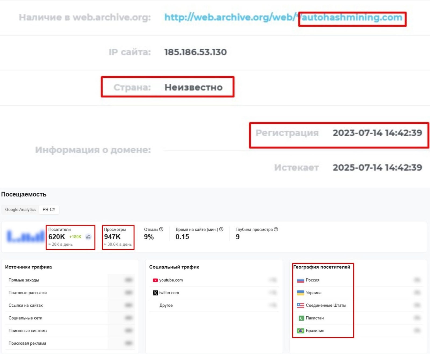The height and width of the screenshot is (354, 430).
Task: Select the IP address 185.186.53.130
Action: pyautogui.click(x=196, y=52)
